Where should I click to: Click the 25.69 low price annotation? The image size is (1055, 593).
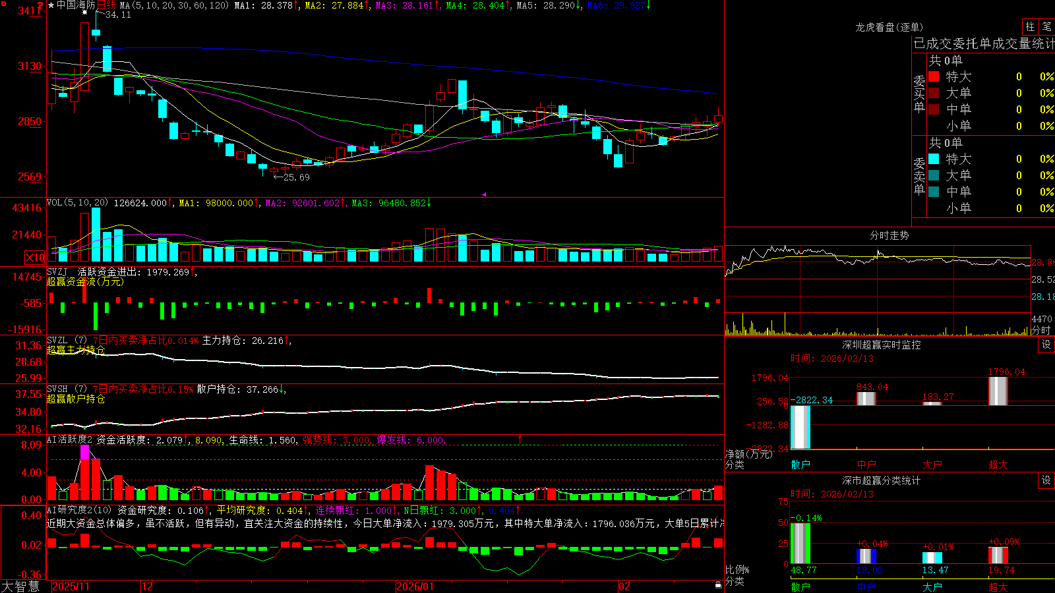tap(296, 177)
